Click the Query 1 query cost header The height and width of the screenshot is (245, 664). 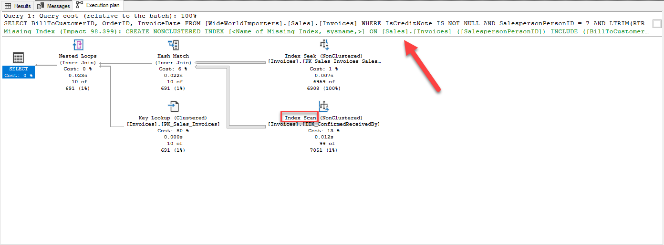point(100,16)
